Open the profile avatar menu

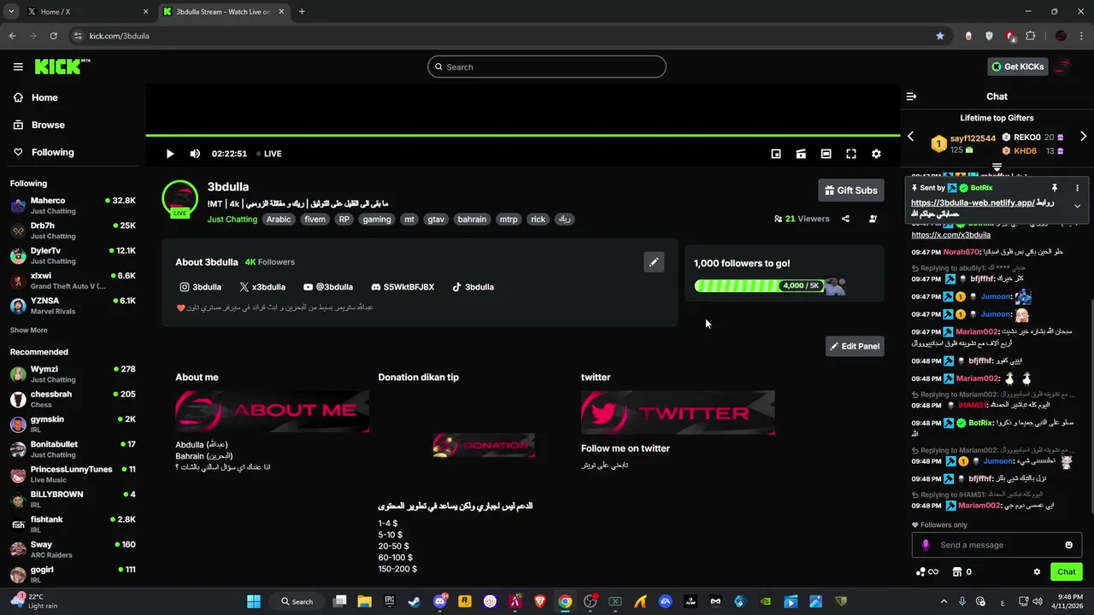1064,67
